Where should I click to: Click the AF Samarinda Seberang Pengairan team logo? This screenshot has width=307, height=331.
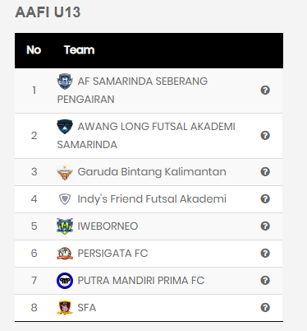[x=65, y=82]
